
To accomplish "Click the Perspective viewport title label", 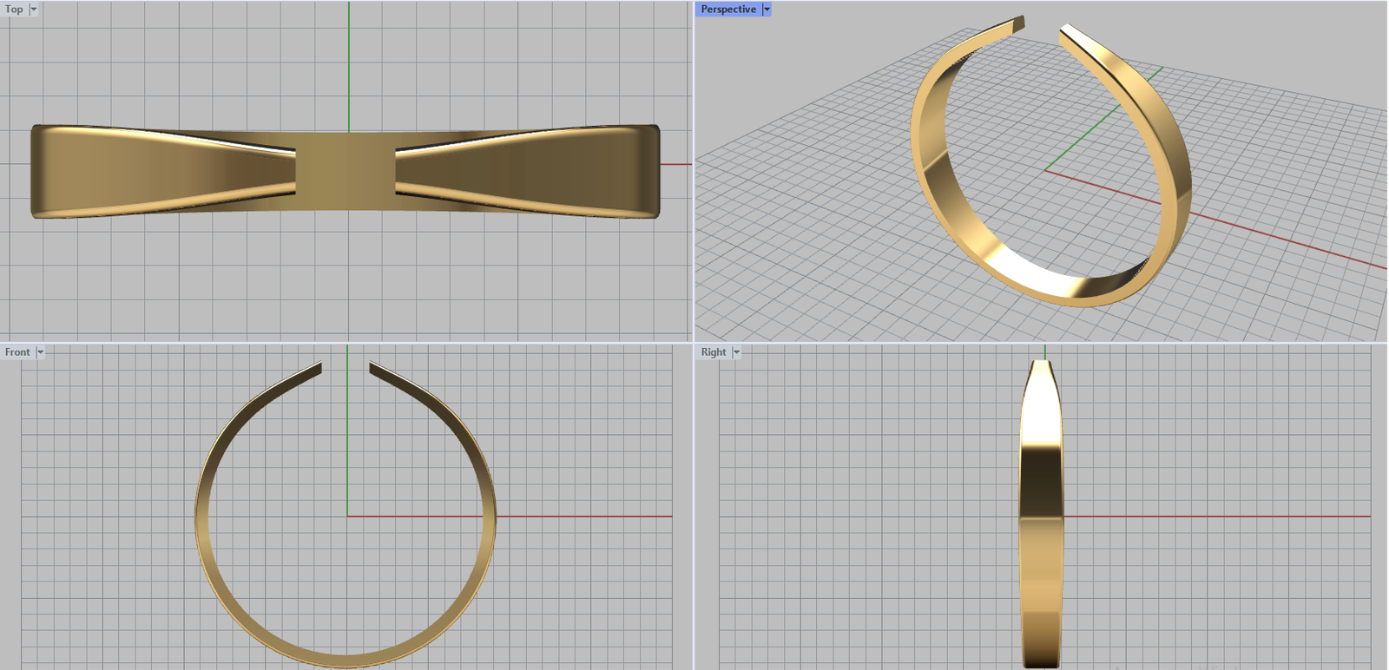I will (x=727, y=10).
